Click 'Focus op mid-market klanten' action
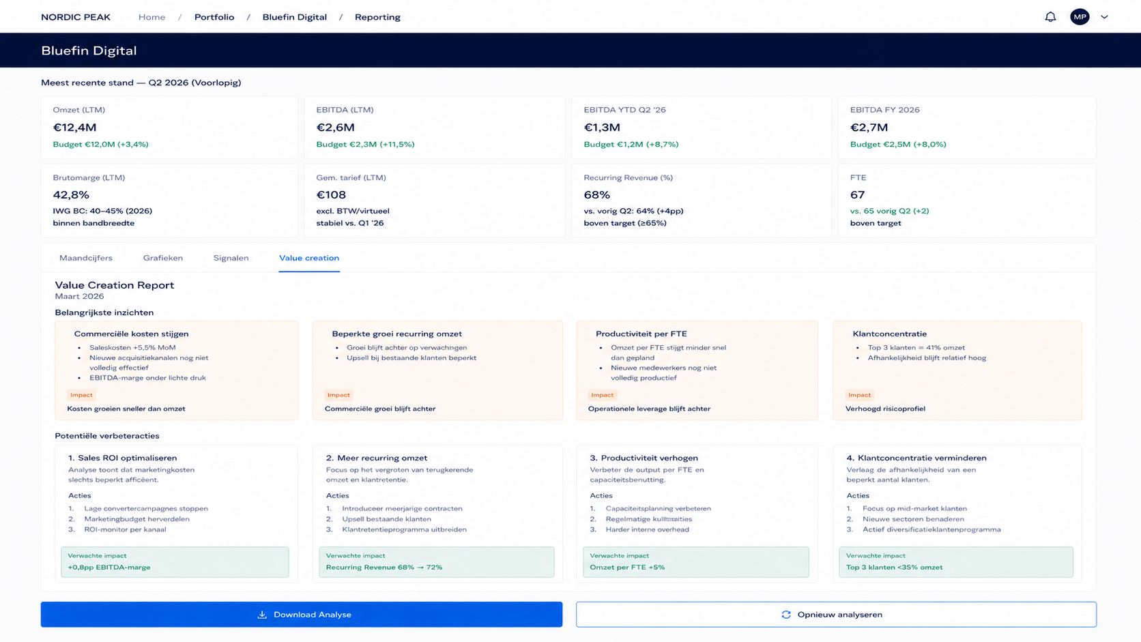The image size is (1141, 642). pos(914,508)
